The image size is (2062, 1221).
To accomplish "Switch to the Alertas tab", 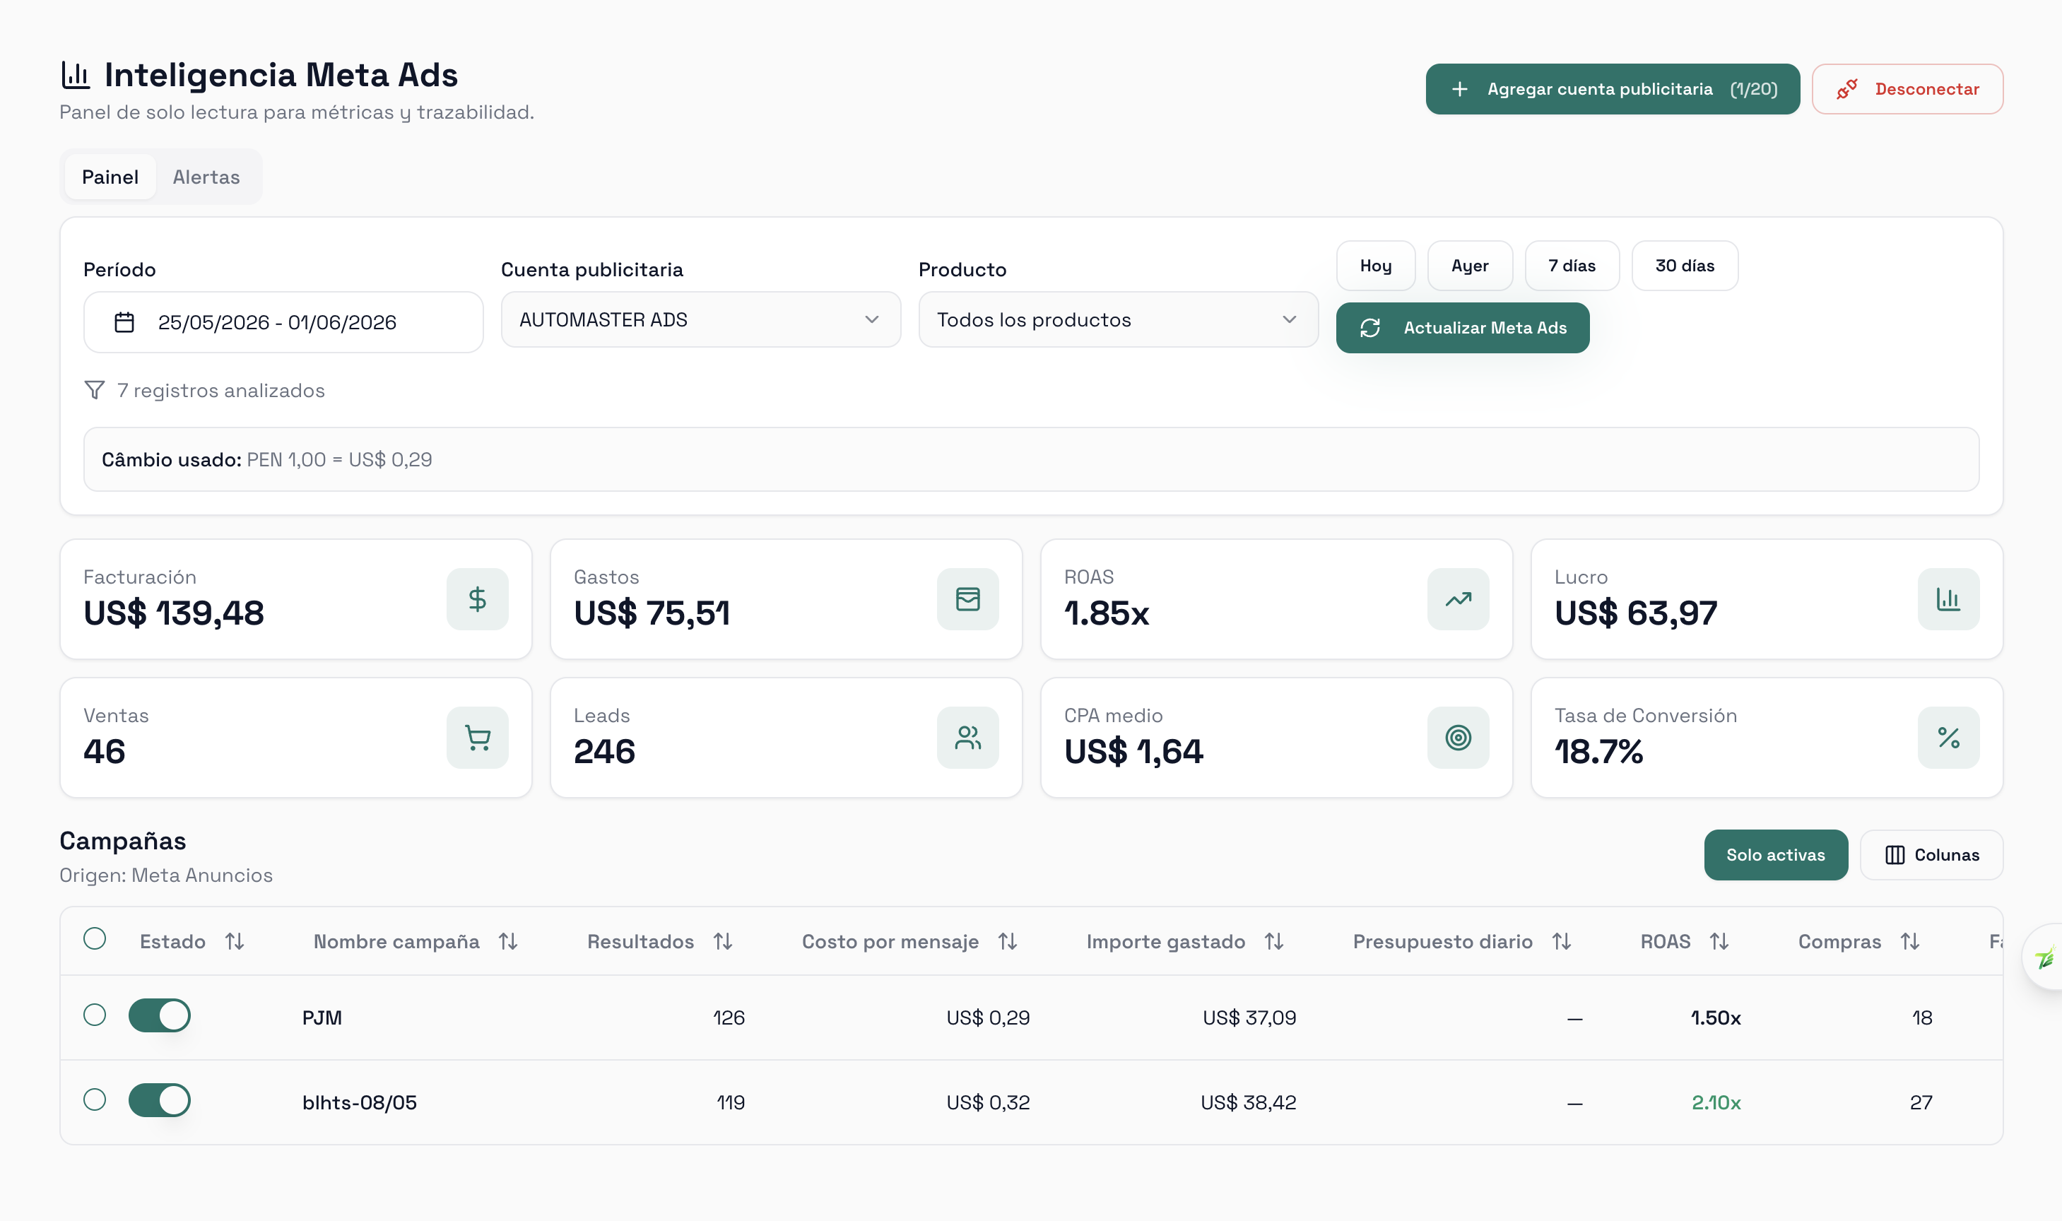I will point(206,177).
